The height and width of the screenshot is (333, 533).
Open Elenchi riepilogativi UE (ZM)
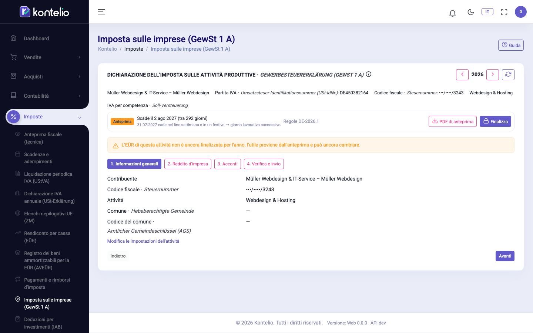point(44,217)
